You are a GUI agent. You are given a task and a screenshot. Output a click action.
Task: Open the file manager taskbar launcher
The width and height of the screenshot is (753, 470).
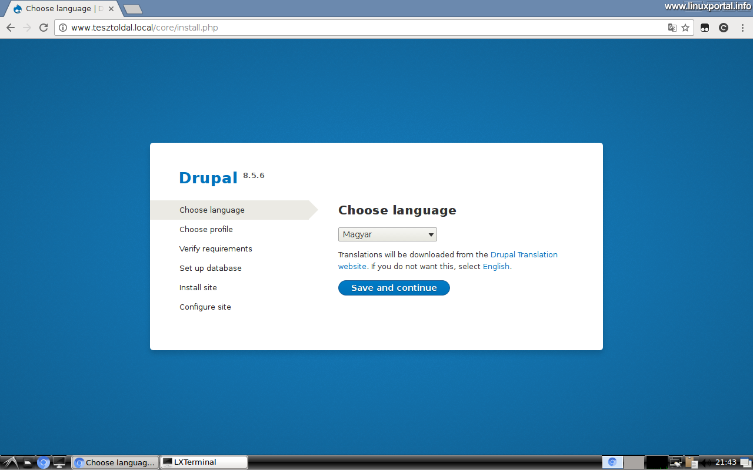tap(28, 462)
